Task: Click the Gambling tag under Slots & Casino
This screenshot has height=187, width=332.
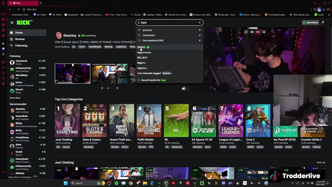Action: (x=88, y=147)
